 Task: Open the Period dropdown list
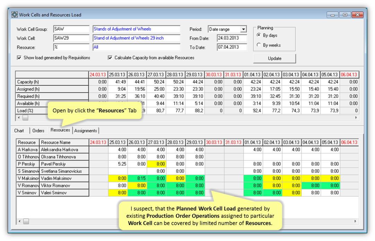243,29
